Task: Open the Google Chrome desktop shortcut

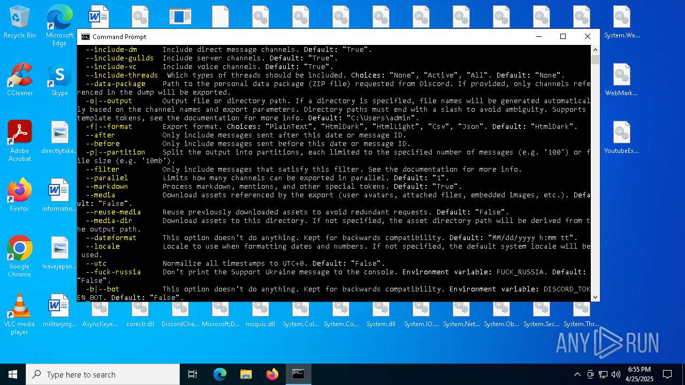Action: [x=19, y=257]
